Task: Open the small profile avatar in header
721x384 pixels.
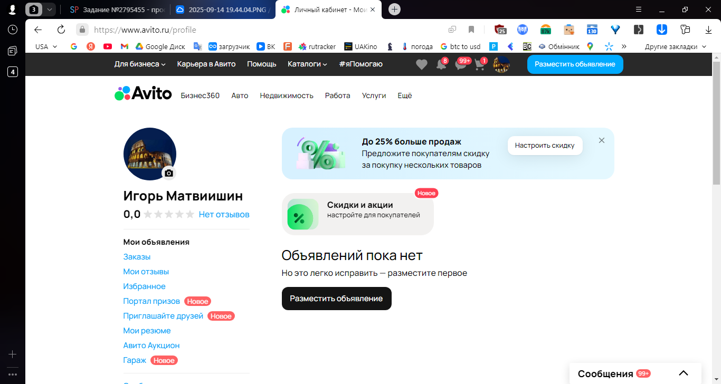Action: [x=501, y=64]
